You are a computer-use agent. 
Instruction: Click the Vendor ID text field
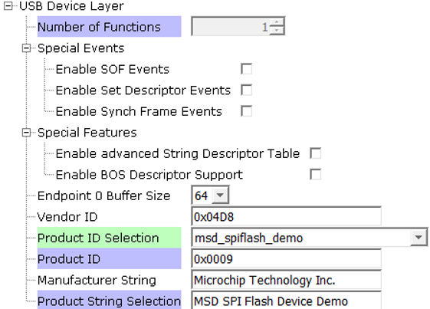pyautogui.click(x=286, y=217)
